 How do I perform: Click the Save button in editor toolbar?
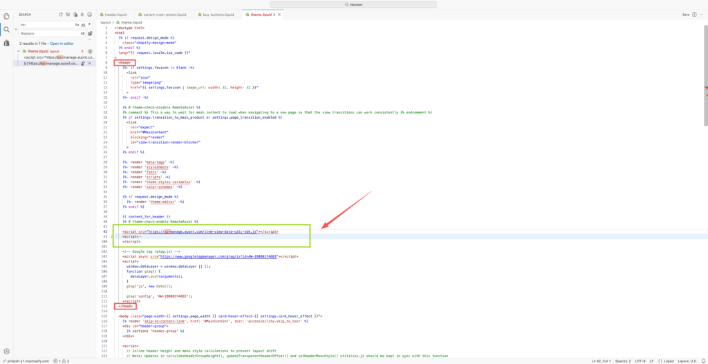(x=685, y=15)
